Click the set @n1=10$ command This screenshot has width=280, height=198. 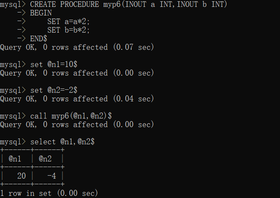point(54,64)
